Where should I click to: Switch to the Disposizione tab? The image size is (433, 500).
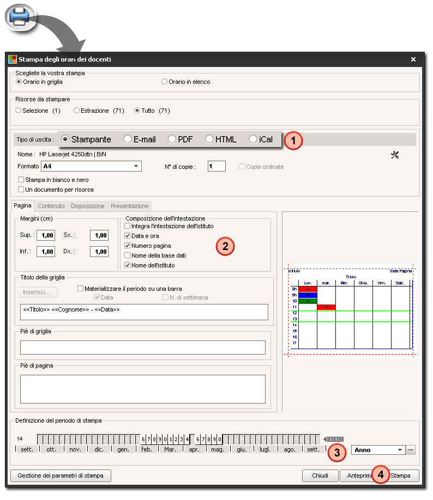(87, 206)
